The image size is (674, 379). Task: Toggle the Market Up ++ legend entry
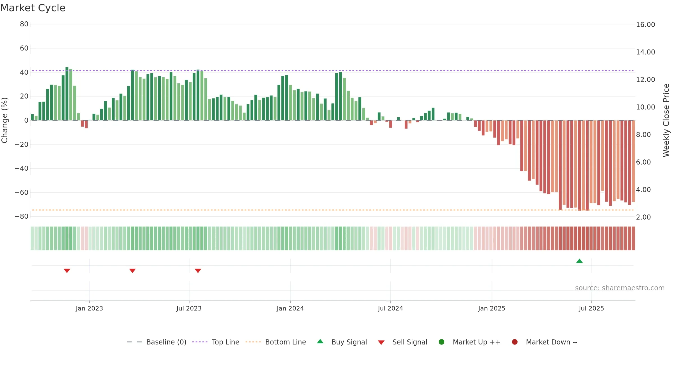(469, 342)
